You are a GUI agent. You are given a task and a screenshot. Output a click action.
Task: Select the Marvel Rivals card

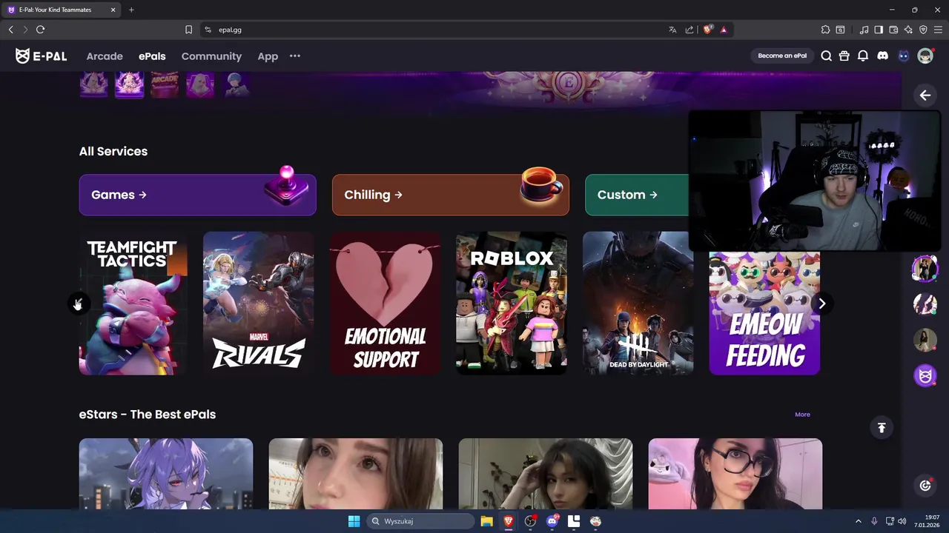click(x=259, y=304)
